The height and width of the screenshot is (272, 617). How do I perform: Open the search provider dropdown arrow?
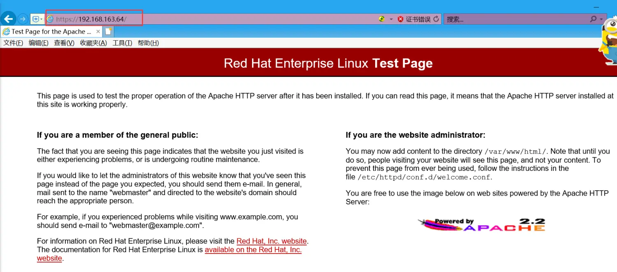(601, 19)
